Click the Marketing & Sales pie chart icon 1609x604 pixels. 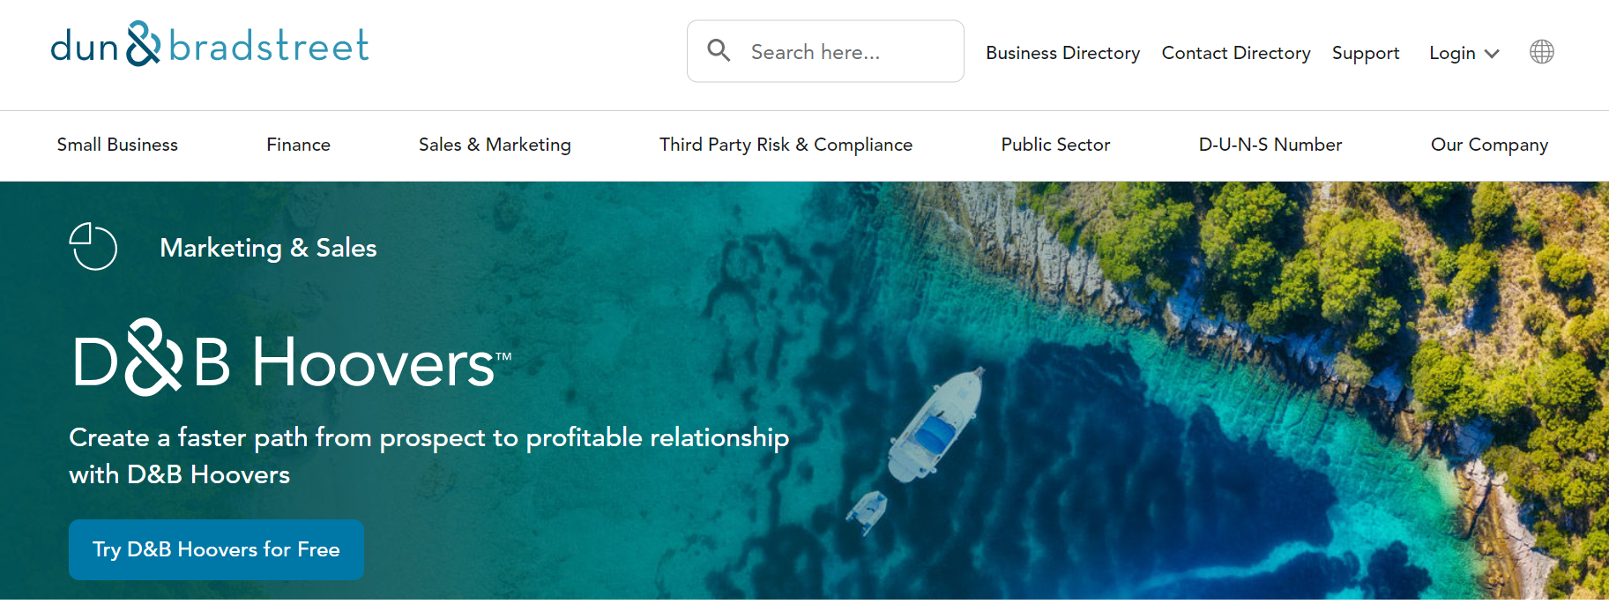[x=93, y=247]
